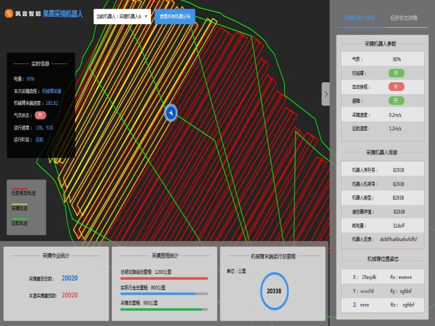Toggle the 机械臂 switch
This screenshot has height=326, width=435.
[396, 73]
